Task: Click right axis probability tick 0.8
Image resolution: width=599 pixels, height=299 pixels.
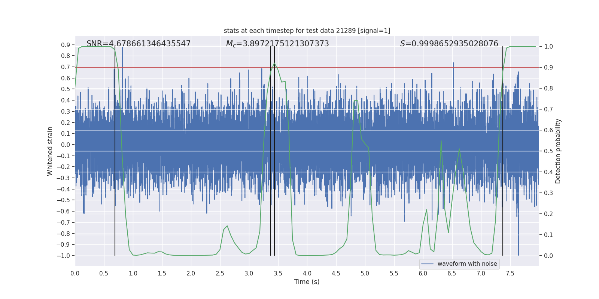Action: (548, 89)
